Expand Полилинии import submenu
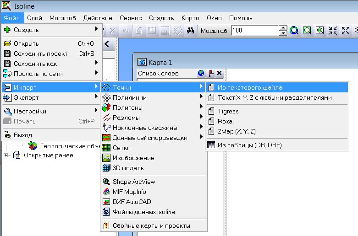This screenshot has width=358, height=236. tap(154, 97)
